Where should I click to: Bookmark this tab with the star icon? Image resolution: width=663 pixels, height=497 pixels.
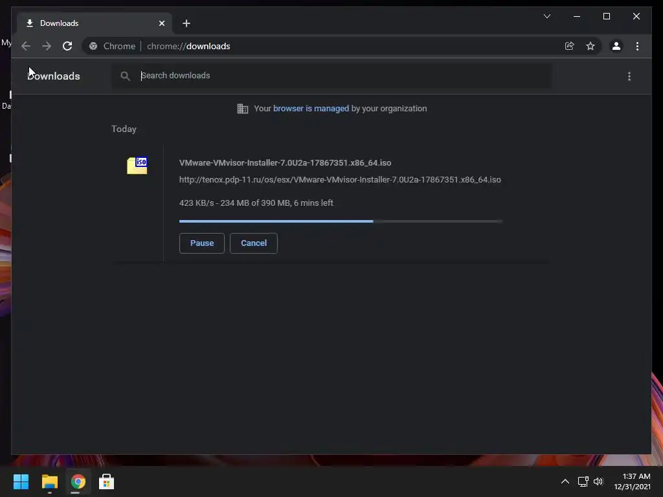tap(590, 46)
